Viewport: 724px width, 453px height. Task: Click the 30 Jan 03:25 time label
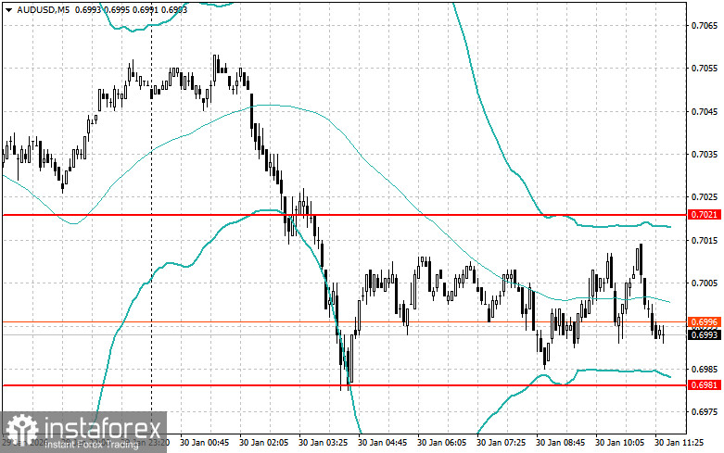tap(324, 443)
